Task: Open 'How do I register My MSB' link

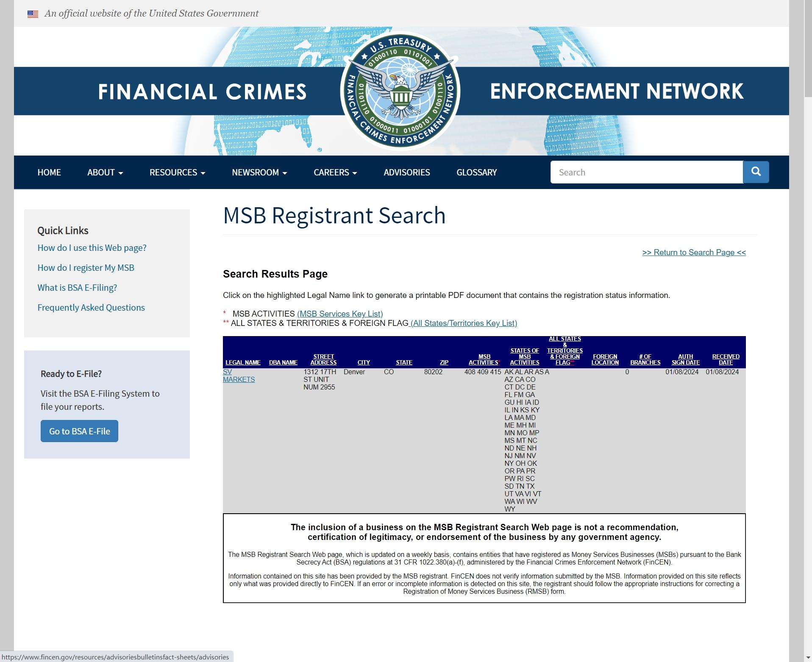Action: (x=86, y=268)
